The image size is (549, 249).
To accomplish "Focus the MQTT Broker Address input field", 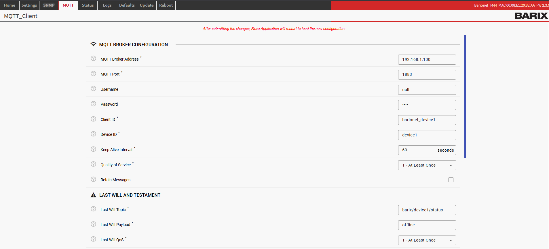I will coord(427,59).
